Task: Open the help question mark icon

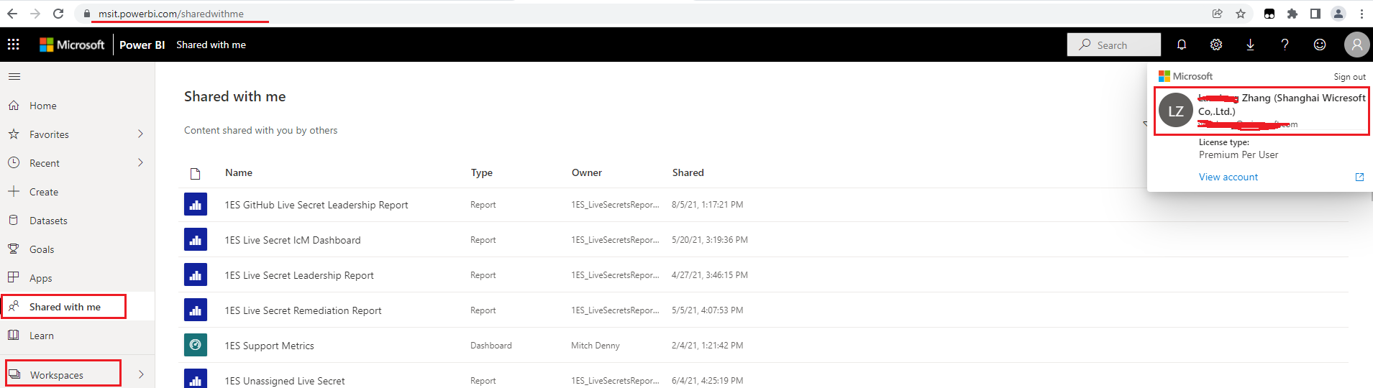Action: (1285, 45)
